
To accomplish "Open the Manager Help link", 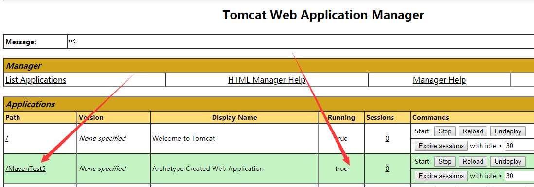I will pyautogui.click(x=439, y=80).
